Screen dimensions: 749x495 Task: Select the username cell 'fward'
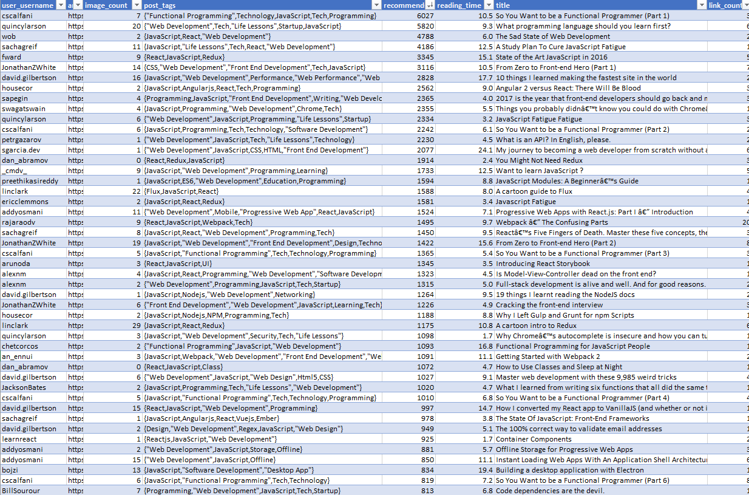coord(11,57)
